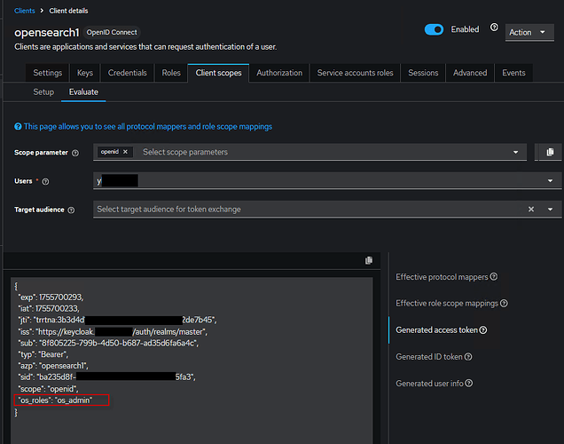Show help for Target audience field
564x444 pixels.
pyautogui.click(x=71, y=210)
